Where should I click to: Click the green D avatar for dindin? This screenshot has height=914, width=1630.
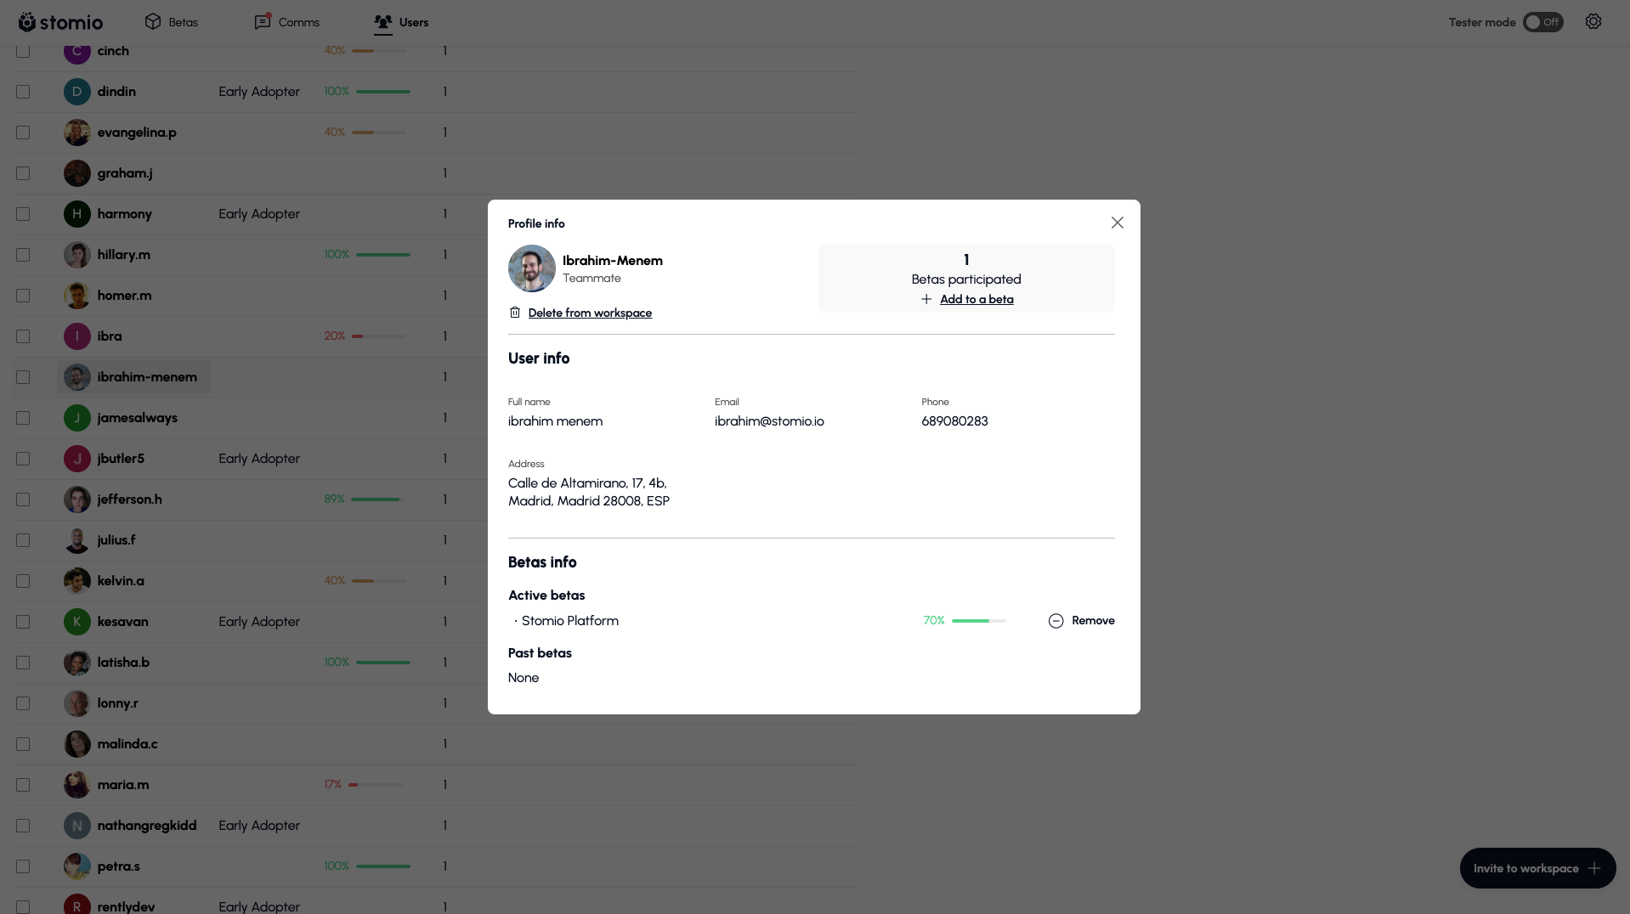[76, 92]
